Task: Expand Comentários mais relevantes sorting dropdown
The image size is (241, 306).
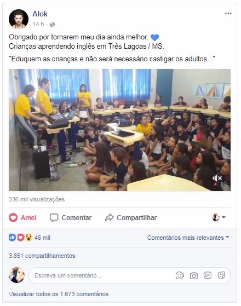Action: pos(188,238)
